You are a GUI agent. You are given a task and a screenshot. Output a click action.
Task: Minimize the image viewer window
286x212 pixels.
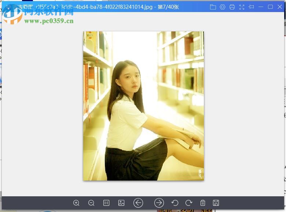click(x=261, y=7)
